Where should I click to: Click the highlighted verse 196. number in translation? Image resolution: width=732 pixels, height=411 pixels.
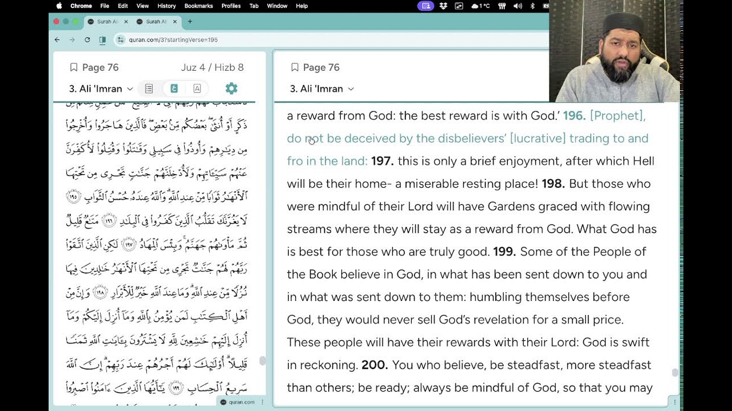(x=574, y=115)
